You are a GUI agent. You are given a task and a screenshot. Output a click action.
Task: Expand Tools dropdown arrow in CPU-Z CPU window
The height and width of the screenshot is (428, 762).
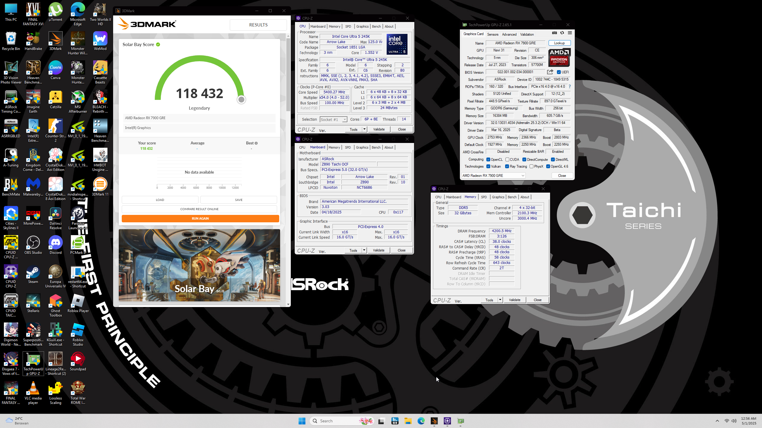(364, 129)
